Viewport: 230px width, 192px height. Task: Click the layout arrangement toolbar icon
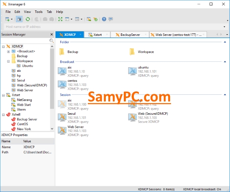(77, 19)
